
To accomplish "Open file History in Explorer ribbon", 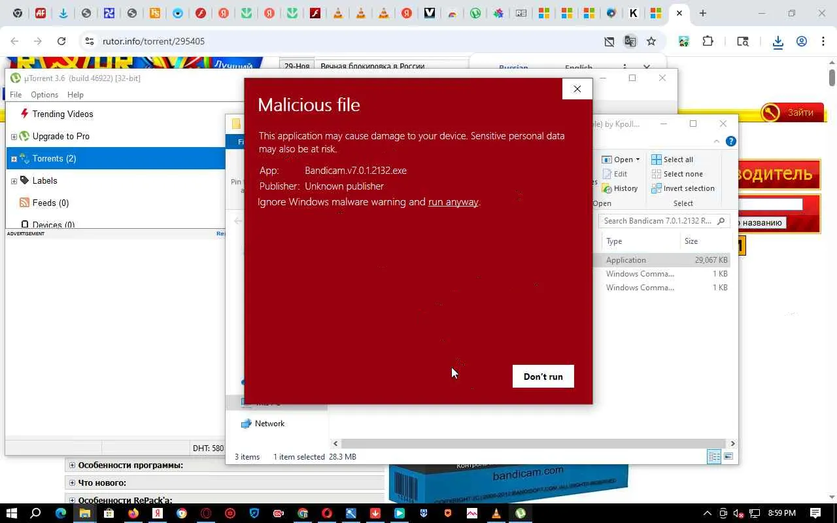I will click(620, 188).
